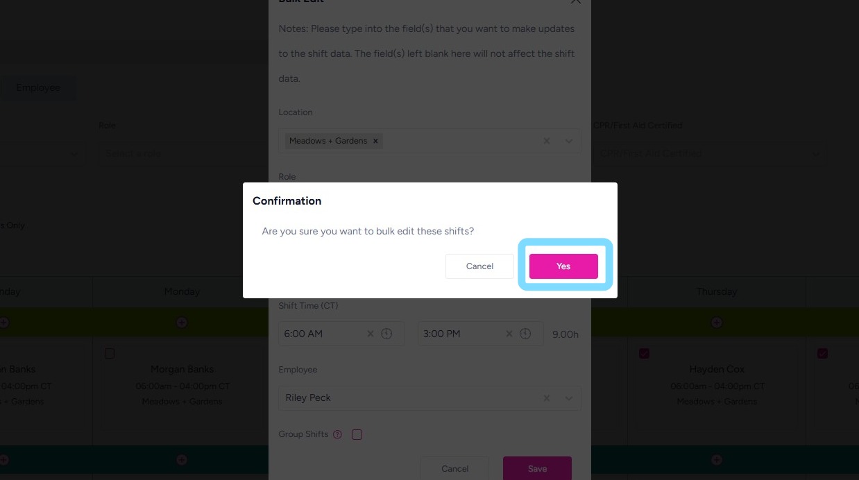Expand the Location dropdown arrow
859x480 pixels.
point(569,141)
